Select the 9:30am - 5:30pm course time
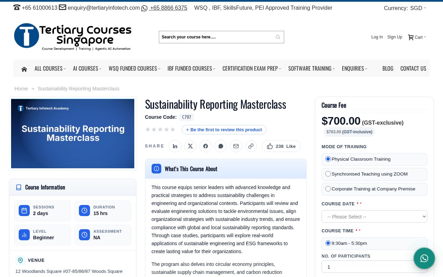 pos(328,243)
